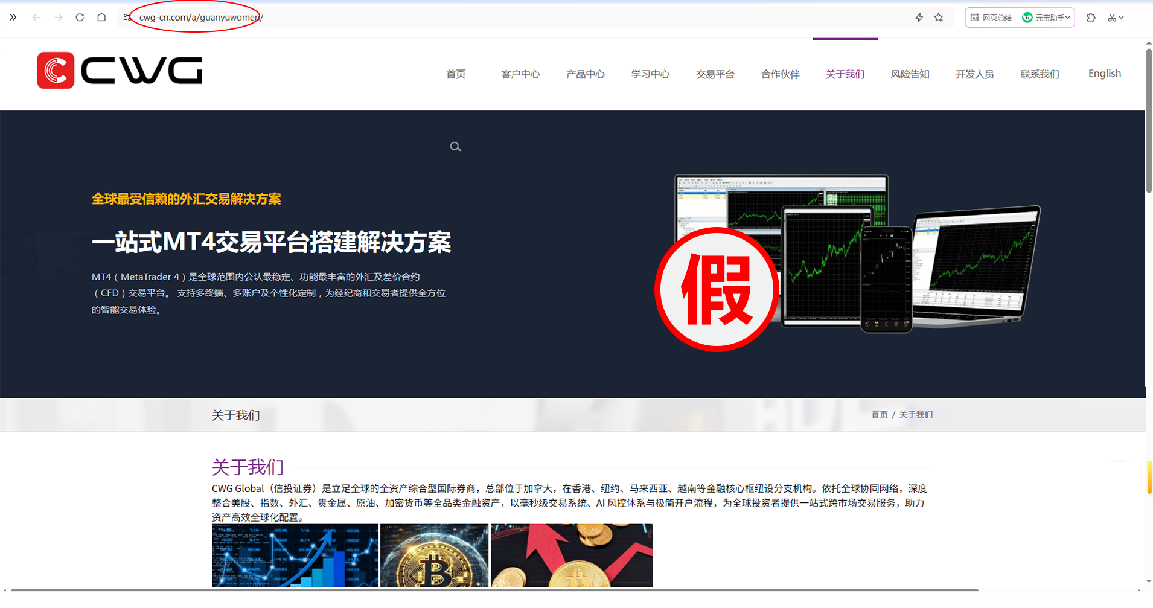Click the scrollbar up arrow
The image size is (1153, 608).
click(x=1149, y=43)
